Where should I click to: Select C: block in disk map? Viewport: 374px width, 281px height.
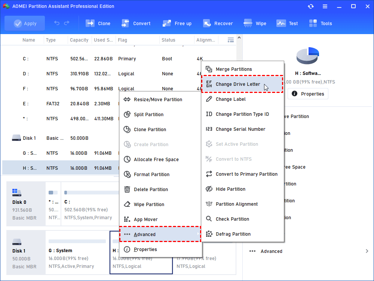pyautogui.click(x=90, y=203)
